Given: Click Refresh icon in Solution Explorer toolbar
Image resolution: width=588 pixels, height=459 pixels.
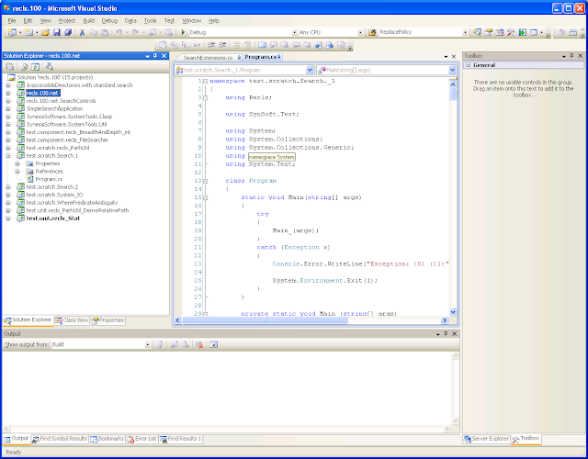Looking at the screenshot, I should pyautogui.click(x=35, y=67).
